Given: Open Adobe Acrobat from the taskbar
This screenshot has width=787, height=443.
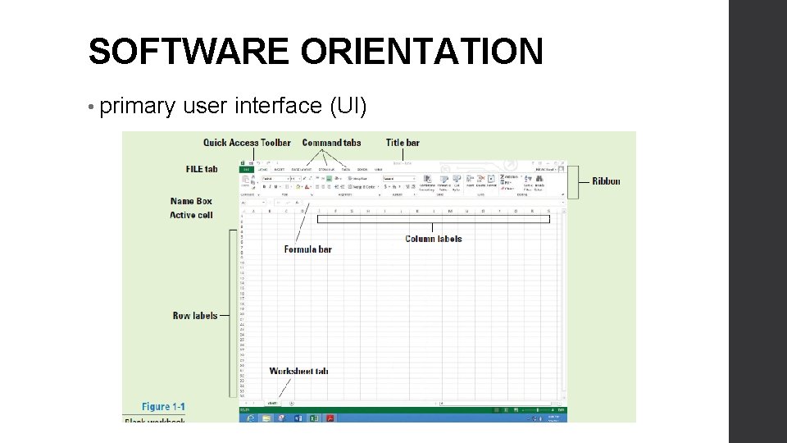Looking at the screenshot, I should [x=330, y=418].
